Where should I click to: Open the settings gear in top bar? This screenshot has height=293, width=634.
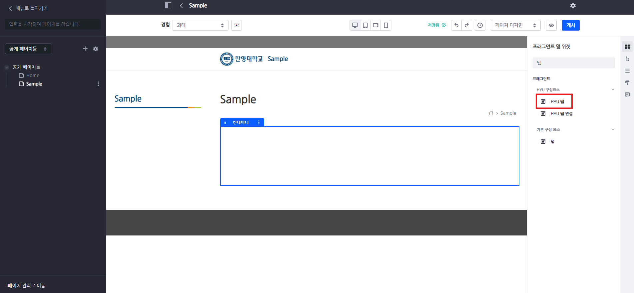click(573, 6)
